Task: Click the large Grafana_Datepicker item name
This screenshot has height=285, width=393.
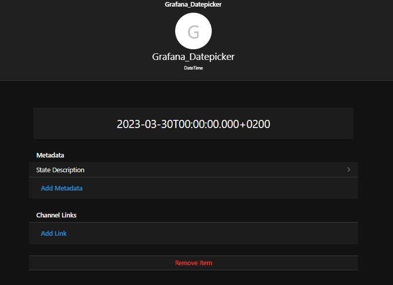Action: 193,57
